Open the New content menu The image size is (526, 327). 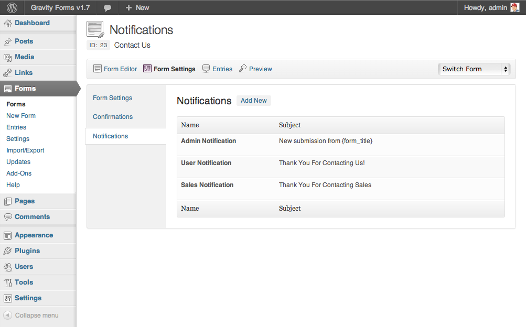pos(137,7)
